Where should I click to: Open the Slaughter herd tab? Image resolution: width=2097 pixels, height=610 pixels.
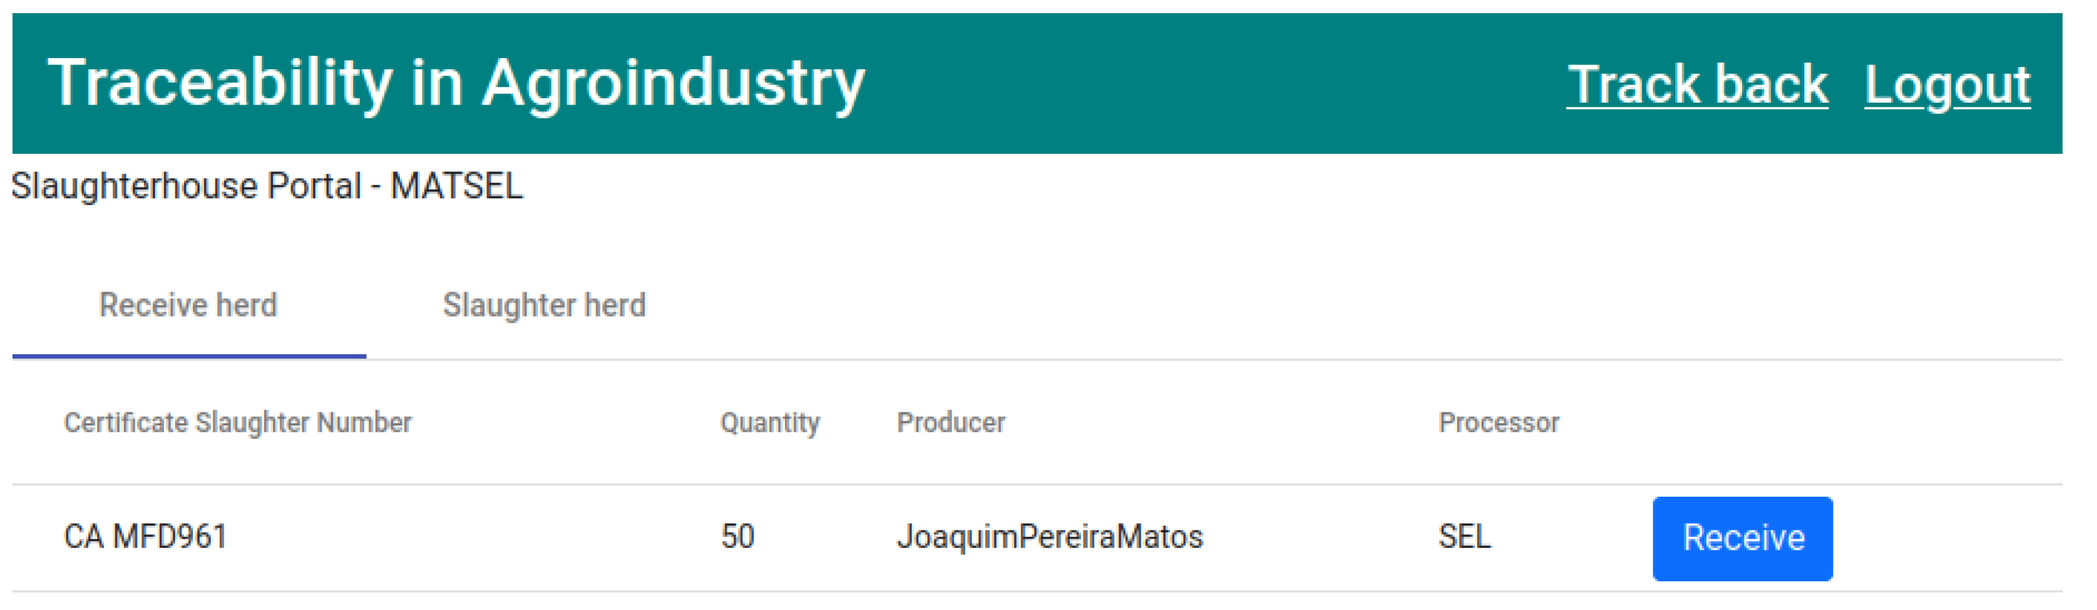click(544, 306)
